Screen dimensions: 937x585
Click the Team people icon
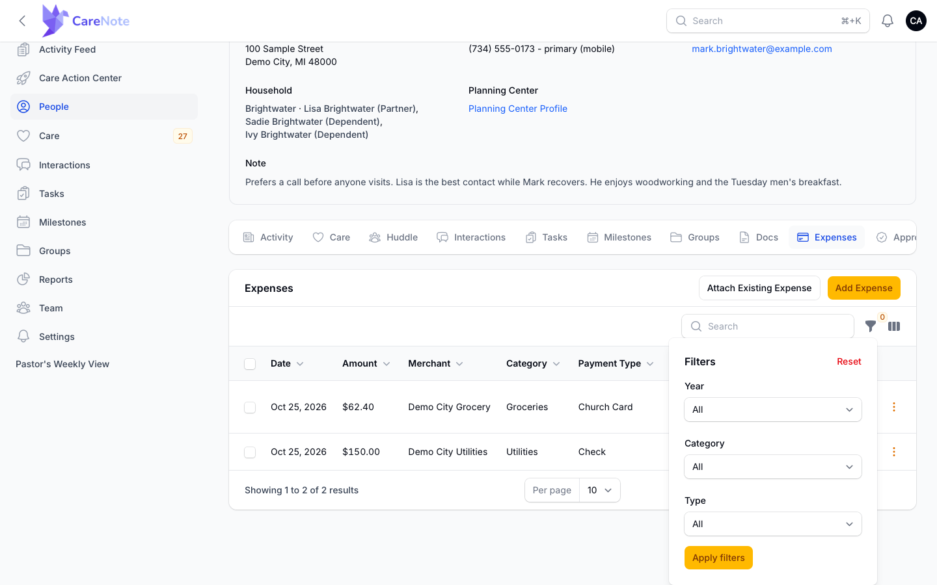pyautogui.click(x=23, y=308)
